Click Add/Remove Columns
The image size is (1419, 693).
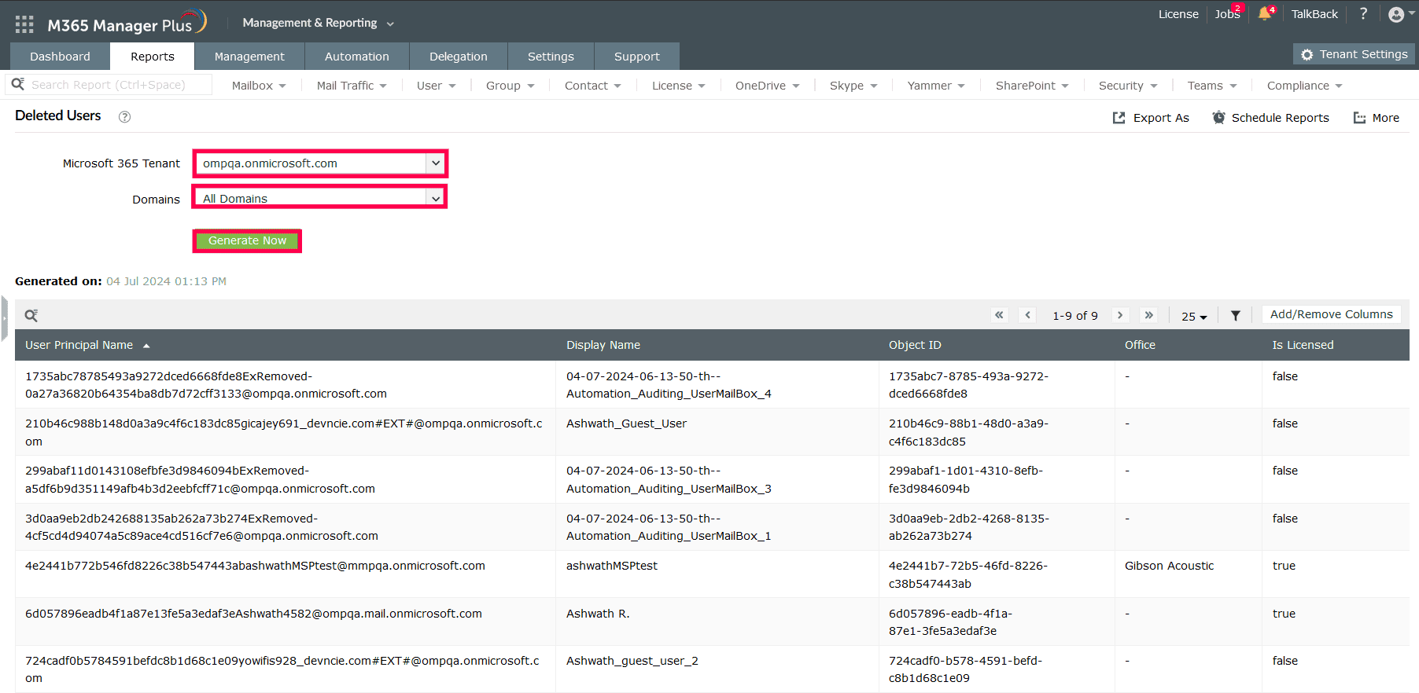[x=1331, y=314]
